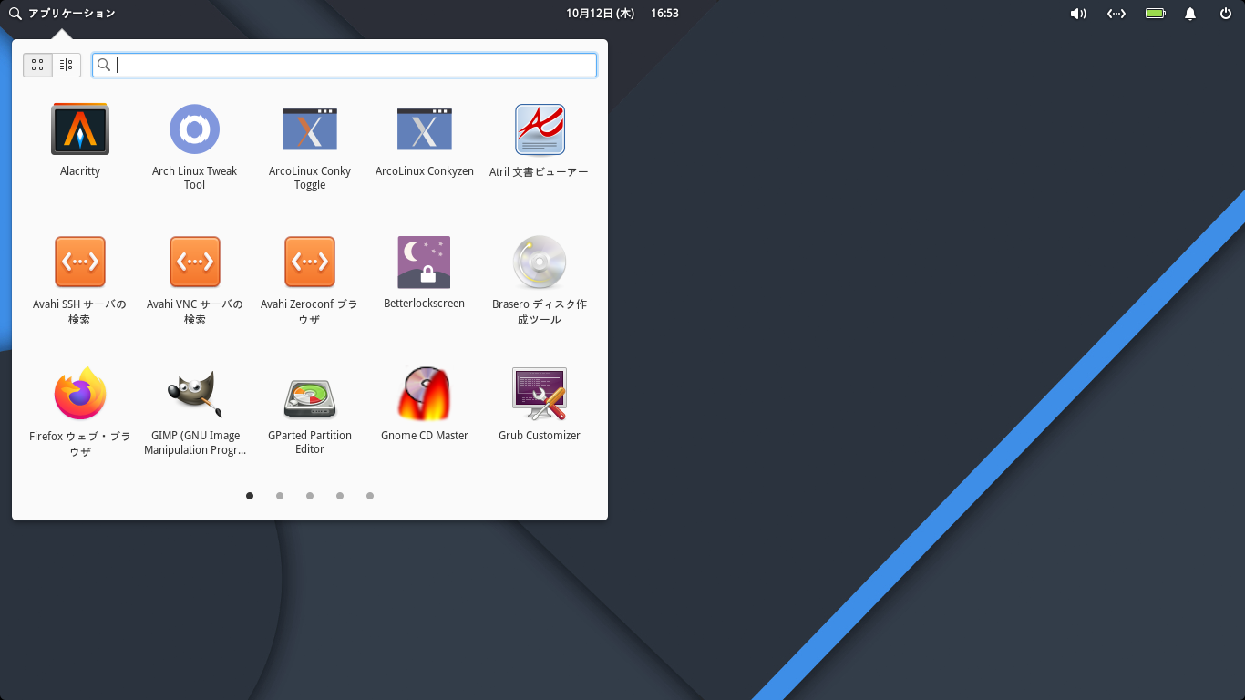Go to second page dot
1245x700 pixels.
280,496
